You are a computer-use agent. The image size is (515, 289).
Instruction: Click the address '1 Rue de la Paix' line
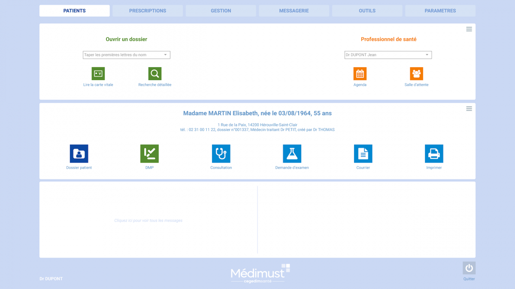pyautogui.click(x=257, y=125)
